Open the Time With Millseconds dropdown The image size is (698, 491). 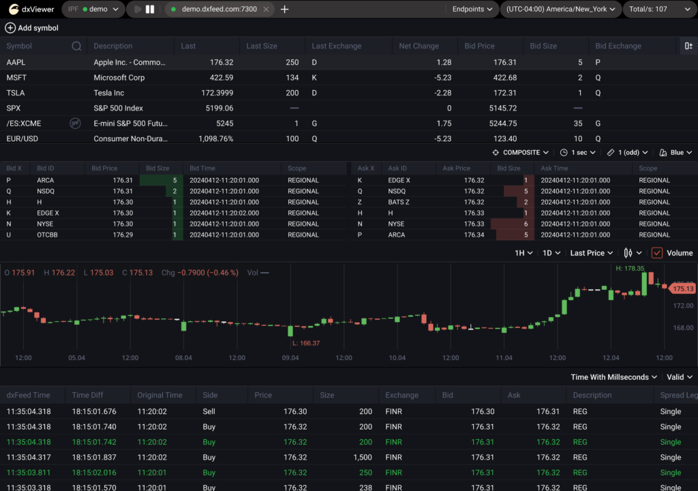tap(612, 376)
